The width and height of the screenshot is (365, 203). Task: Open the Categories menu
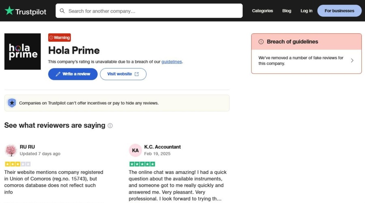(262, 11)
